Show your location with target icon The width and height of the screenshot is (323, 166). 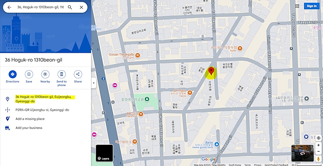coord(319,138)
